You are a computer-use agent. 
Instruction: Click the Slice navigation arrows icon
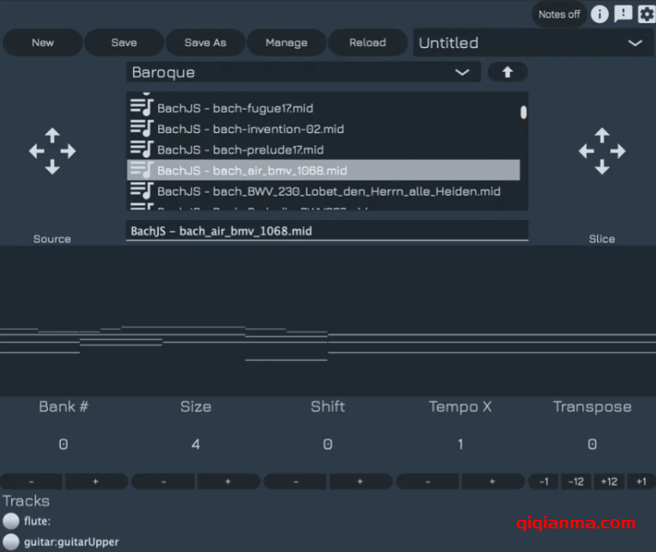(602, 150)
